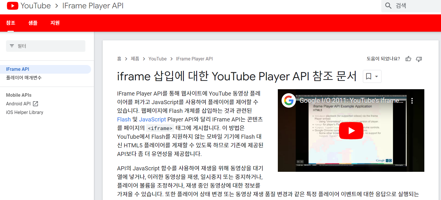The image size is (441, 200).
Task: Switch to the 지원 tab
Action: pyautogui.click(x=55, y=23)
